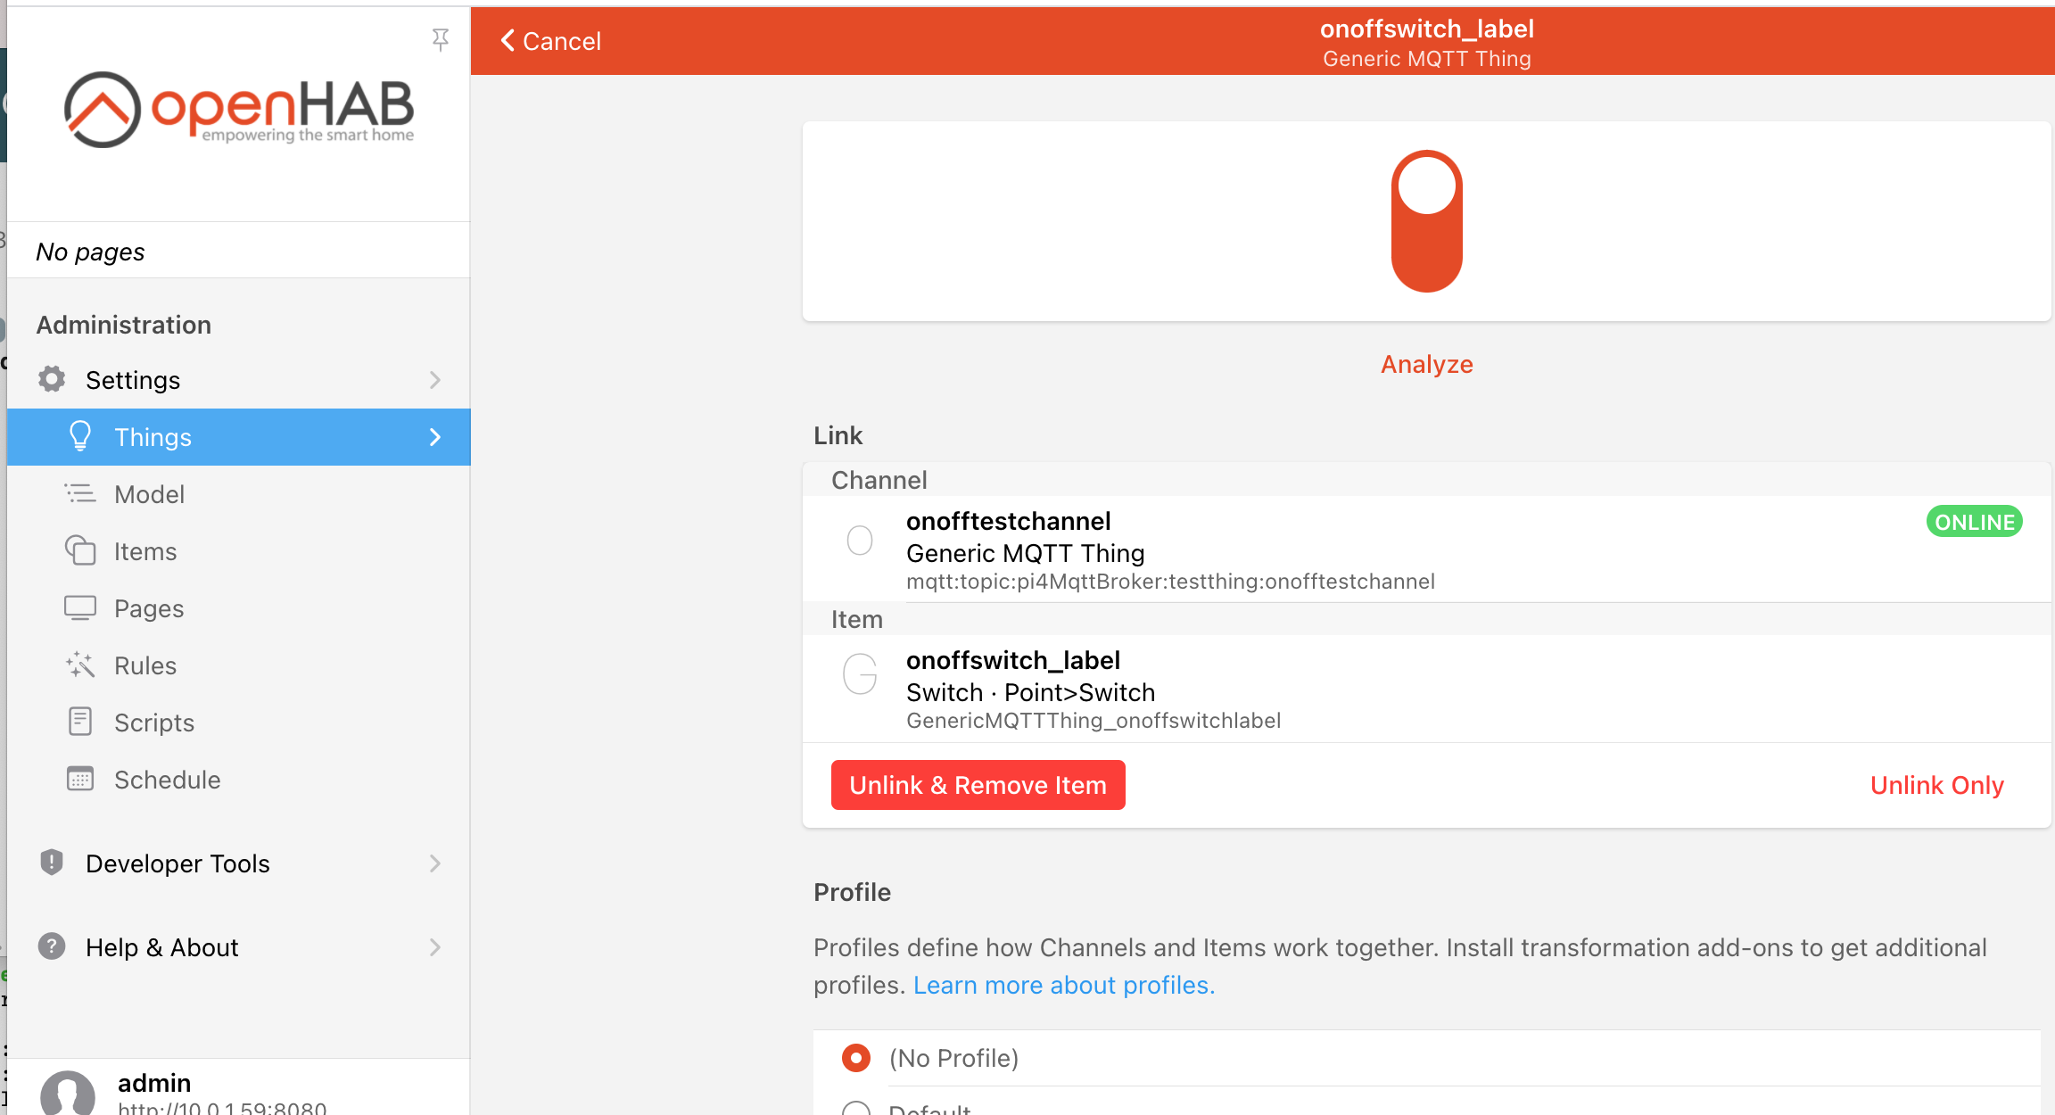
Task: Open the Pages menu item
Action: pos(149,608)
